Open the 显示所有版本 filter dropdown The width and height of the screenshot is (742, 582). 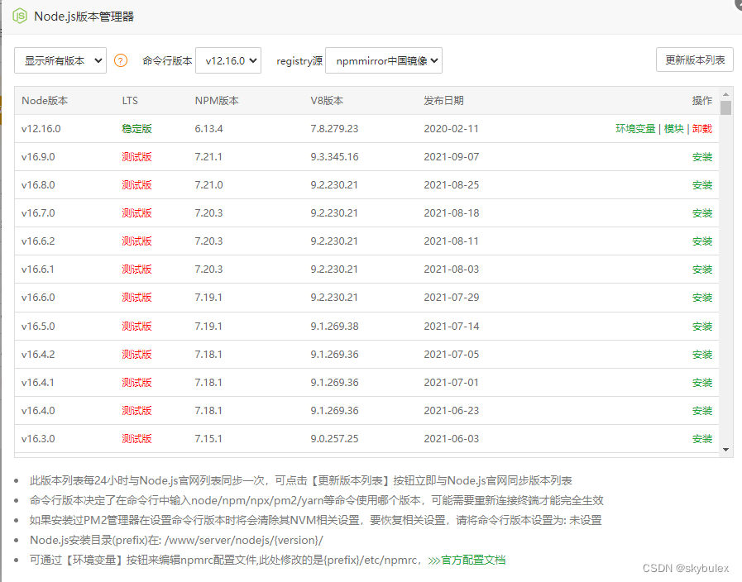60,60
